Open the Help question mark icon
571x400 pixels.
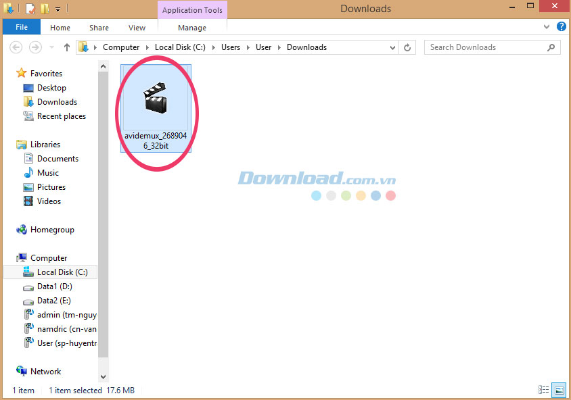point(561,26)
